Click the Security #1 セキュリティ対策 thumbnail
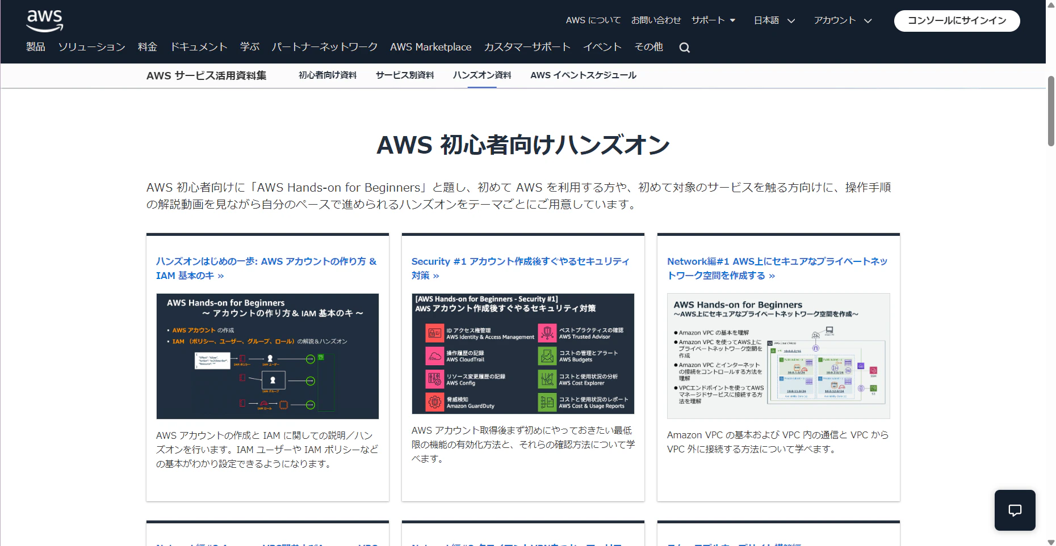 [523, 354]
